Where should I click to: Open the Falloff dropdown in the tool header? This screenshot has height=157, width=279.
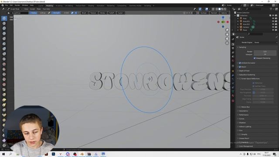pos(112,13)
